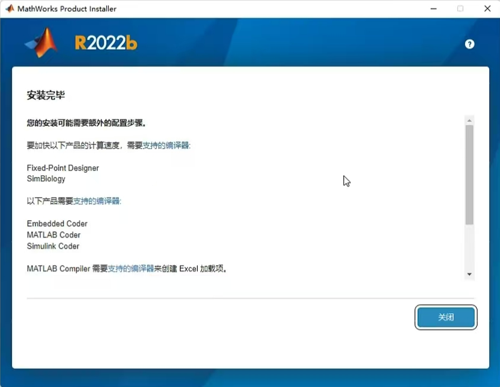Click the scrollbar down arrow

pyautogui.click(x=469, y=274)
